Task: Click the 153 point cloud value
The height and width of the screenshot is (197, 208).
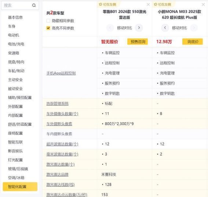Action: (105, 194)
